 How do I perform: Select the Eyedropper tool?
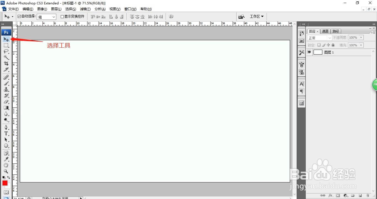click(6, 159)
